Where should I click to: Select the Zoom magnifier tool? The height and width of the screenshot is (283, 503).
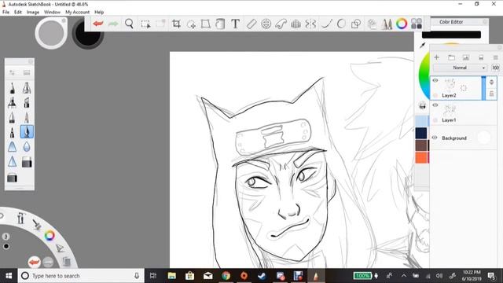coord(129,24)
